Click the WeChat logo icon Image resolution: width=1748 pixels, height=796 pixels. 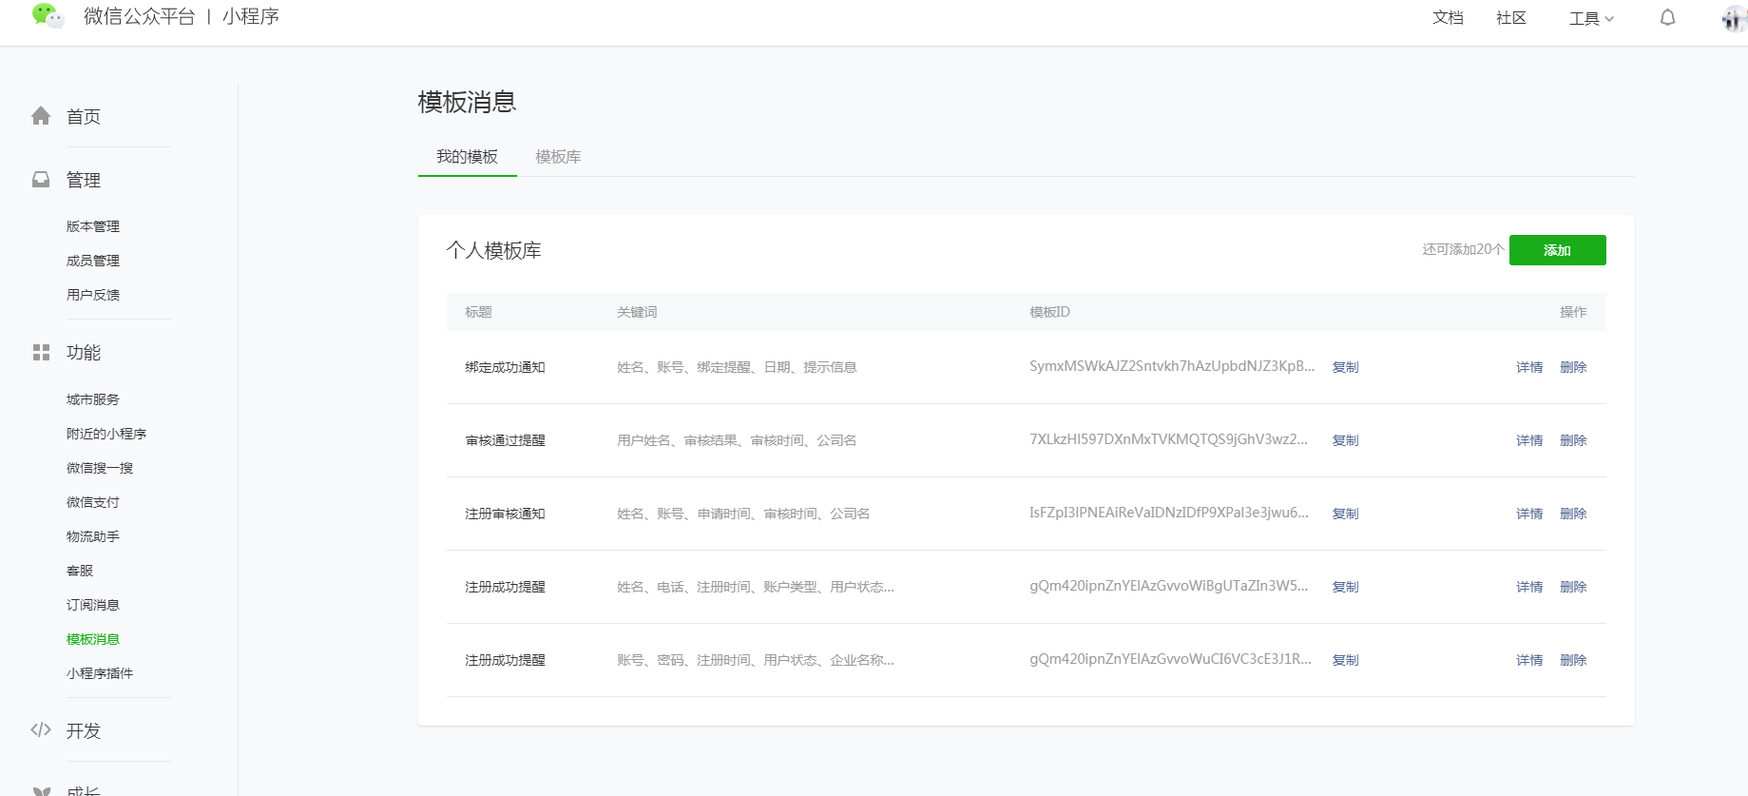pos(48,16)
